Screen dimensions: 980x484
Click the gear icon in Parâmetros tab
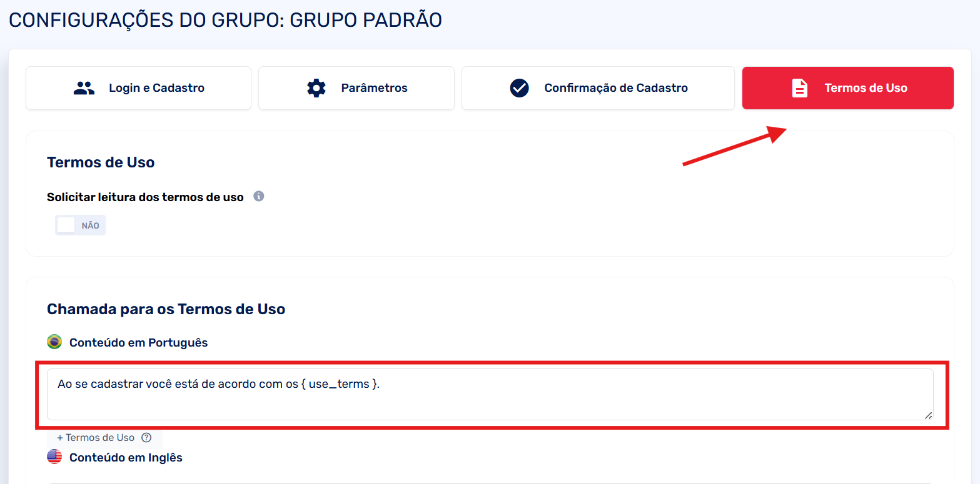pyautogui.click(x=316, y=88)
